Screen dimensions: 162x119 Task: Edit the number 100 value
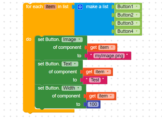coord(93,104)
